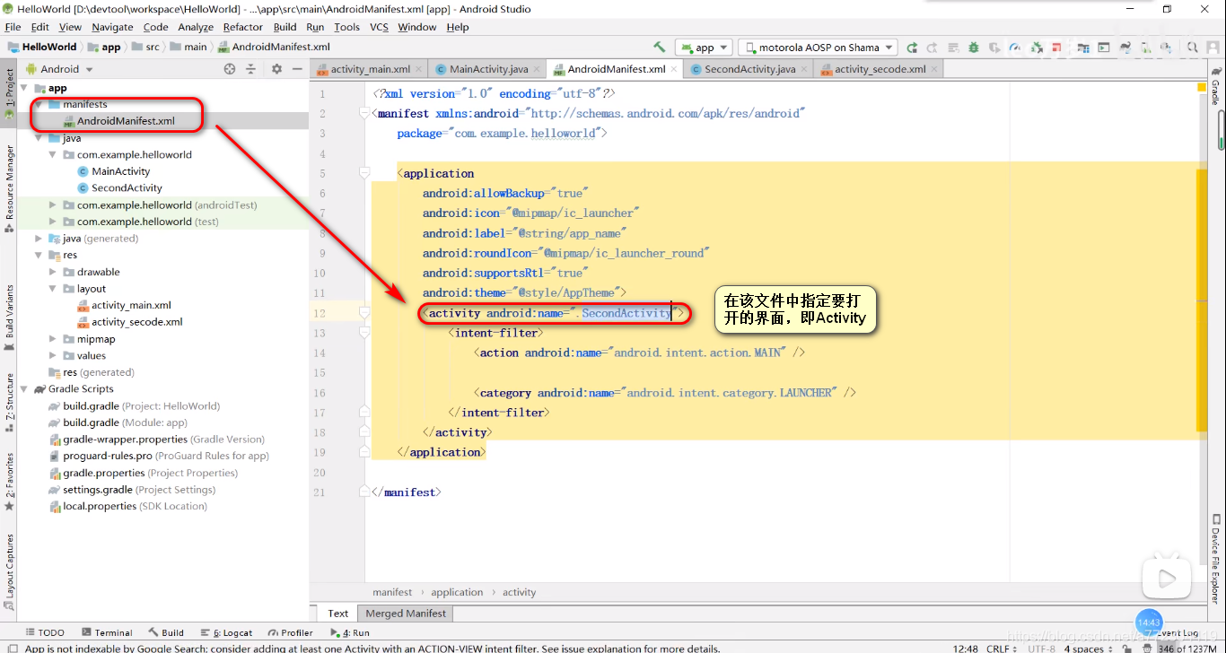This screenshot has width=1226, height=653.
Task: Toggle the Build Variants side button
Action: (9, 316)
